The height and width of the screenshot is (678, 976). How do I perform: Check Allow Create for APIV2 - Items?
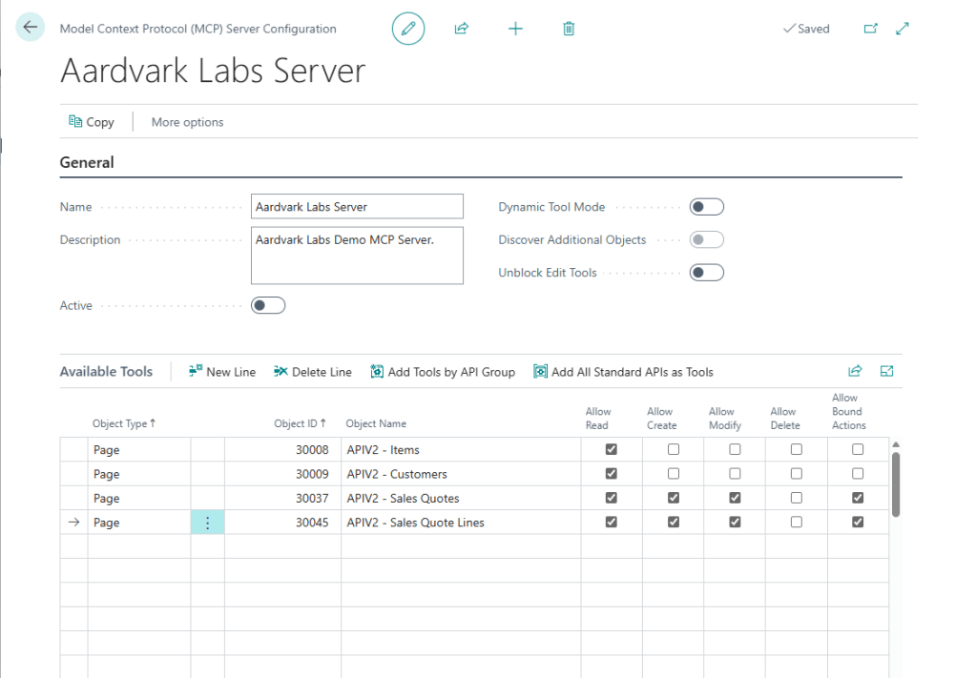click(674, 449)
